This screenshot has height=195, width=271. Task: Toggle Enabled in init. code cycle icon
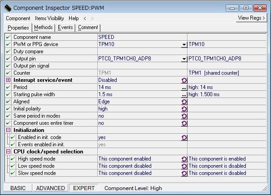click(x=184, y=137)
